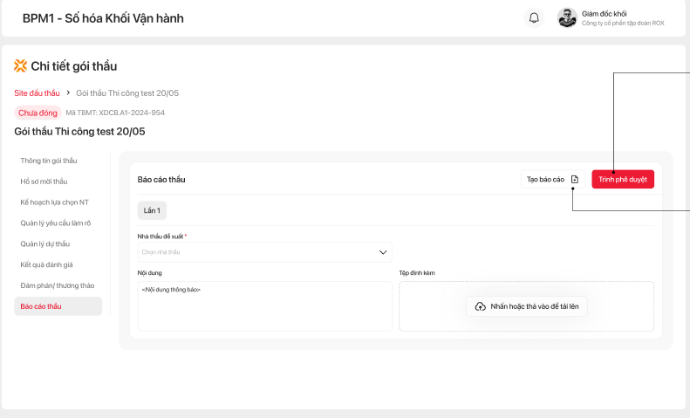
Task: Navigate to Quản lý dự thầu
Action: click(x=44, y=243)
